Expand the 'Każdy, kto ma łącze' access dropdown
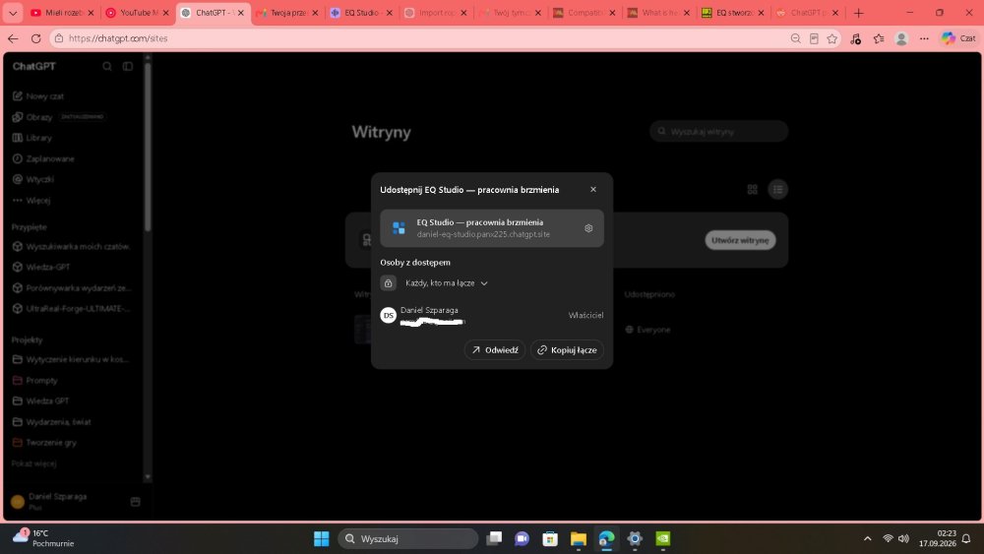984x554 pixels. [x=446, y=283]
